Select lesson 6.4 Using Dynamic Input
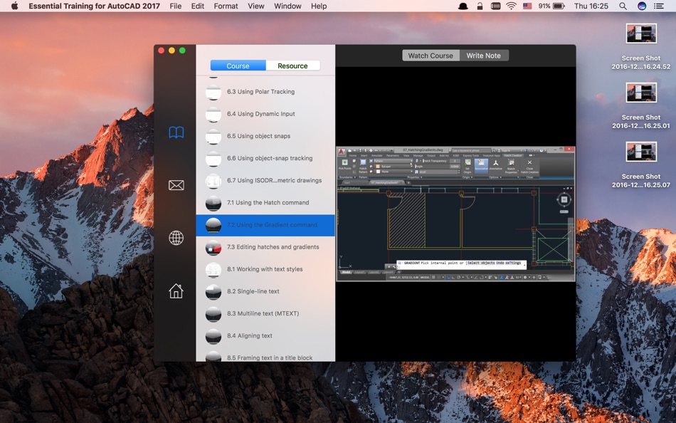 click(265, 114)
